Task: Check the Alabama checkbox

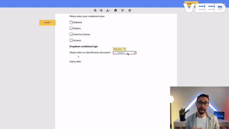Action: click(71, 22)
